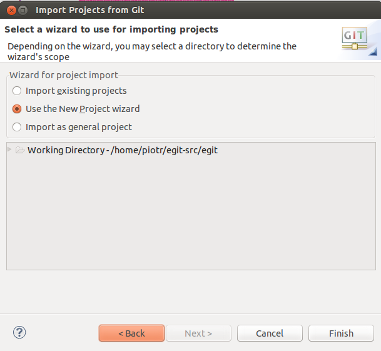Select Import as general project radio

pos(17,127)
